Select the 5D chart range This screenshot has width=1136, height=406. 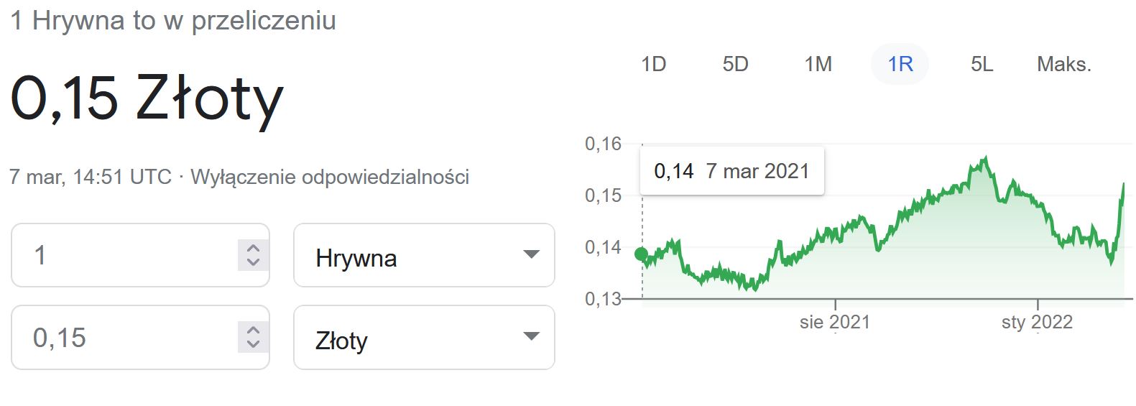click(x=735, y=65)
